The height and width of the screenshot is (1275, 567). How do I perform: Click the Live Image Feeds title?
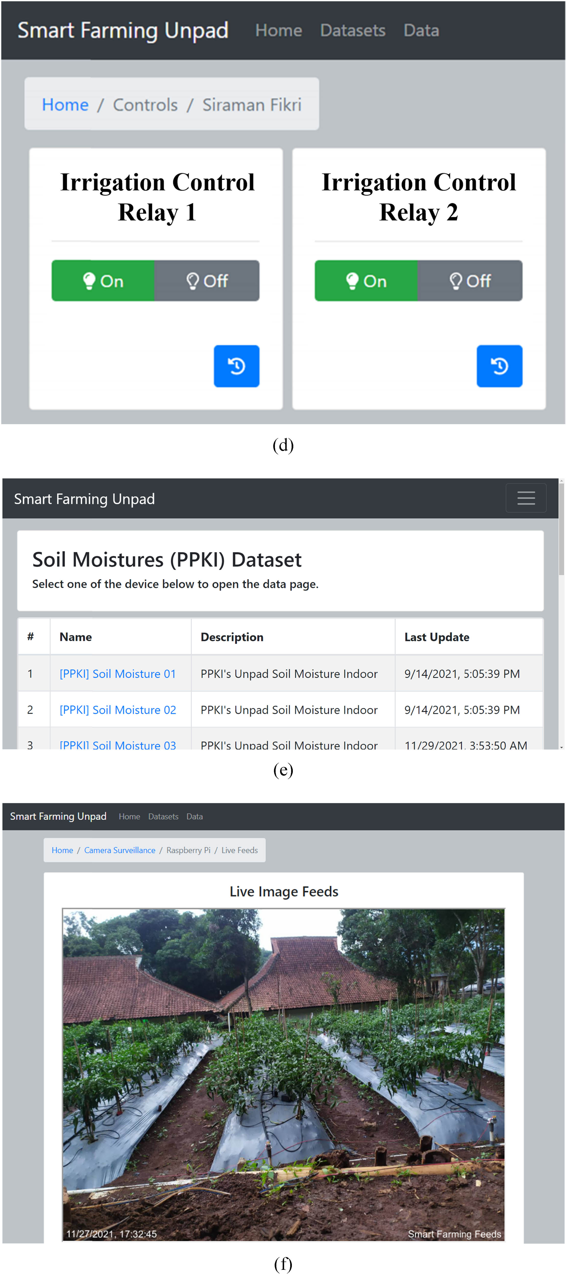point(284,892)
